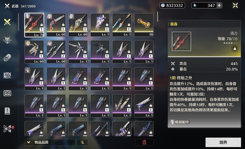The image size is (245, 149).
Task: Open the echoes tab with demon mask icon
Action: [x=7, y=40]
